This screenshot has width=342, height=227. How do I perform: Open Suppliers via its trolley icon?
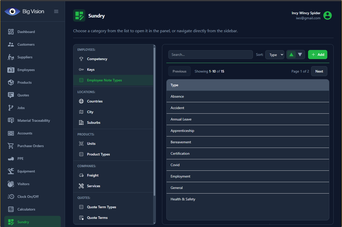click(x=11, y=57)
